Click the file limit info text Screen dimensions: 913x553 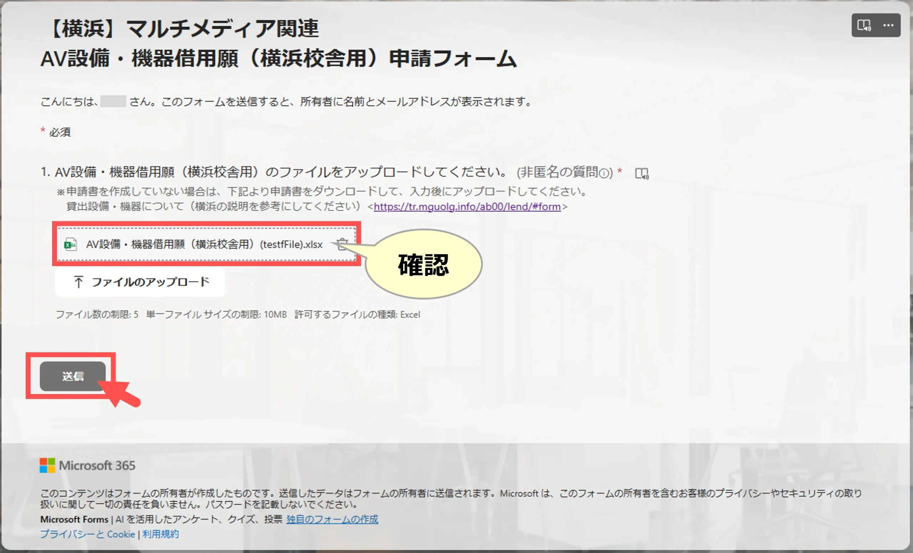[x=238, y=315]
